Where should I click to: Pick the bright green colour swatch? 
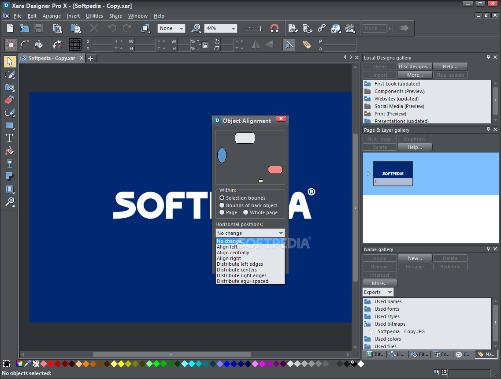[156, 364]
